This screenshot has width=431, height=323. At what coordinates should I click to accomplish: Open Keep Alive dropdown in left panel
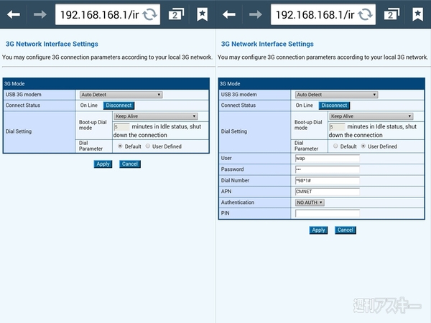coord(156,116)
